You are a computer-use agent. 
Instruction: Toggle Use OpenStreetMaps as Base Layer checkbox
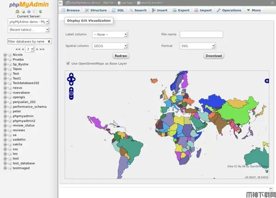point(69,64)
